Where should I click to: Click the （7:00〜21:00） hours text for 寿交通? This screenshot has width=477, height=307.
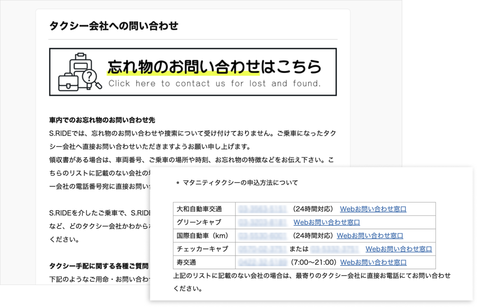(313, 262)
